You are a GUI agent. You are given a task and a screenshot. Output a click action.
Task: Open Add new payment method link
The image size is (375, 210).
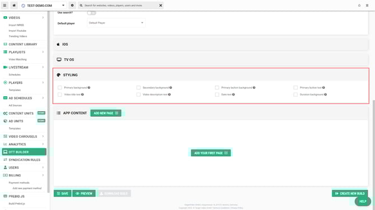click(x=27, y=188)
